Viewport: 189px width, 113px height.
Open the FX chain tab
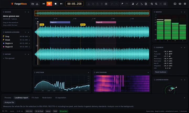[x=35, y=98]
